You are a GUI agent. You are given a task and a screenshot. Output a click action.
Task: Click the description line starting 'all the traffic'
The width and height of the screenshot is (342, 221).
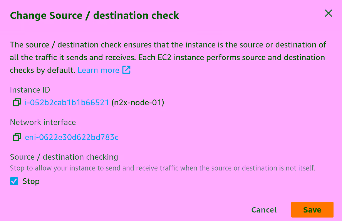tap(167, 57)
